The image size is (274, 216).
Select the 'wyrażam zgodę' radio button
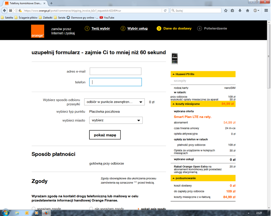click(x=34, y=209)
